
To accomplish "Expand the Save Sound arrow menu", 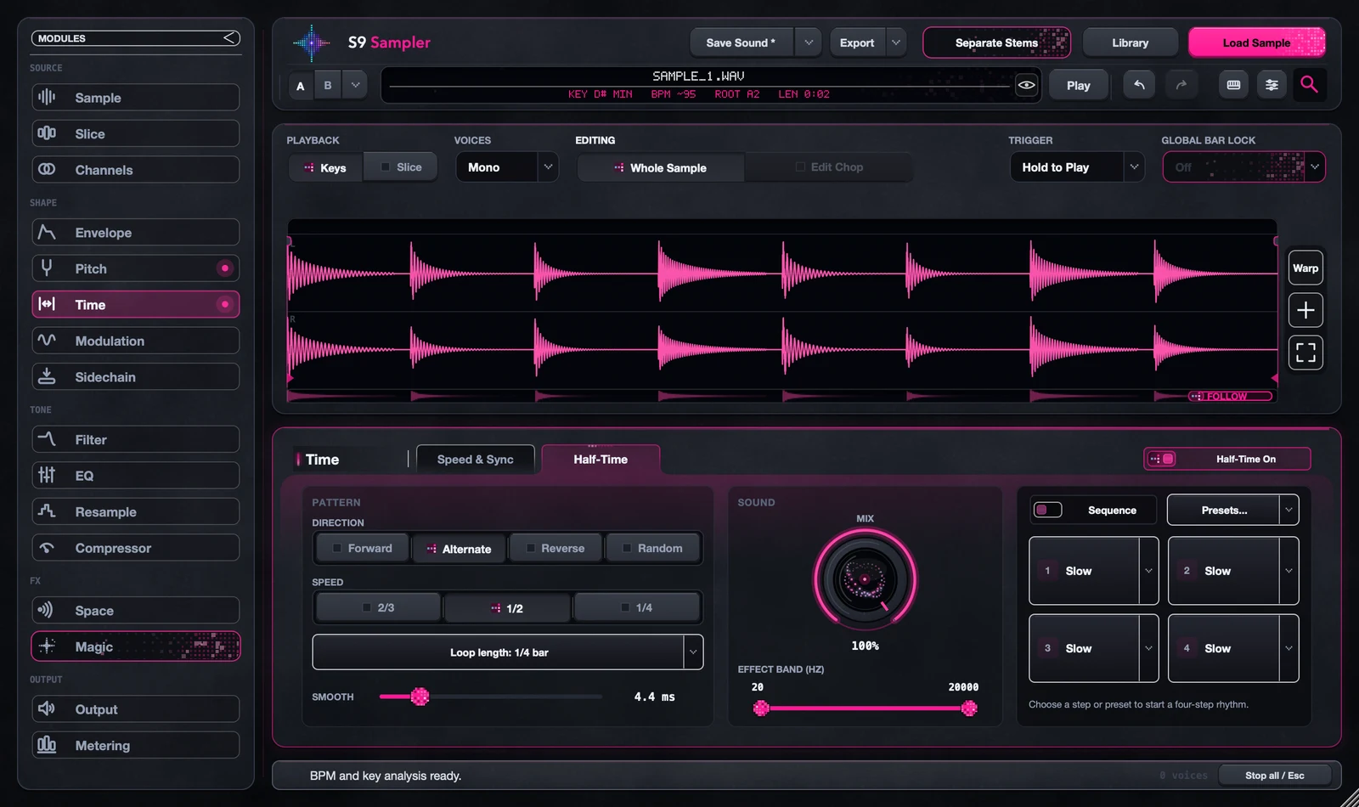I will (808, 42).
